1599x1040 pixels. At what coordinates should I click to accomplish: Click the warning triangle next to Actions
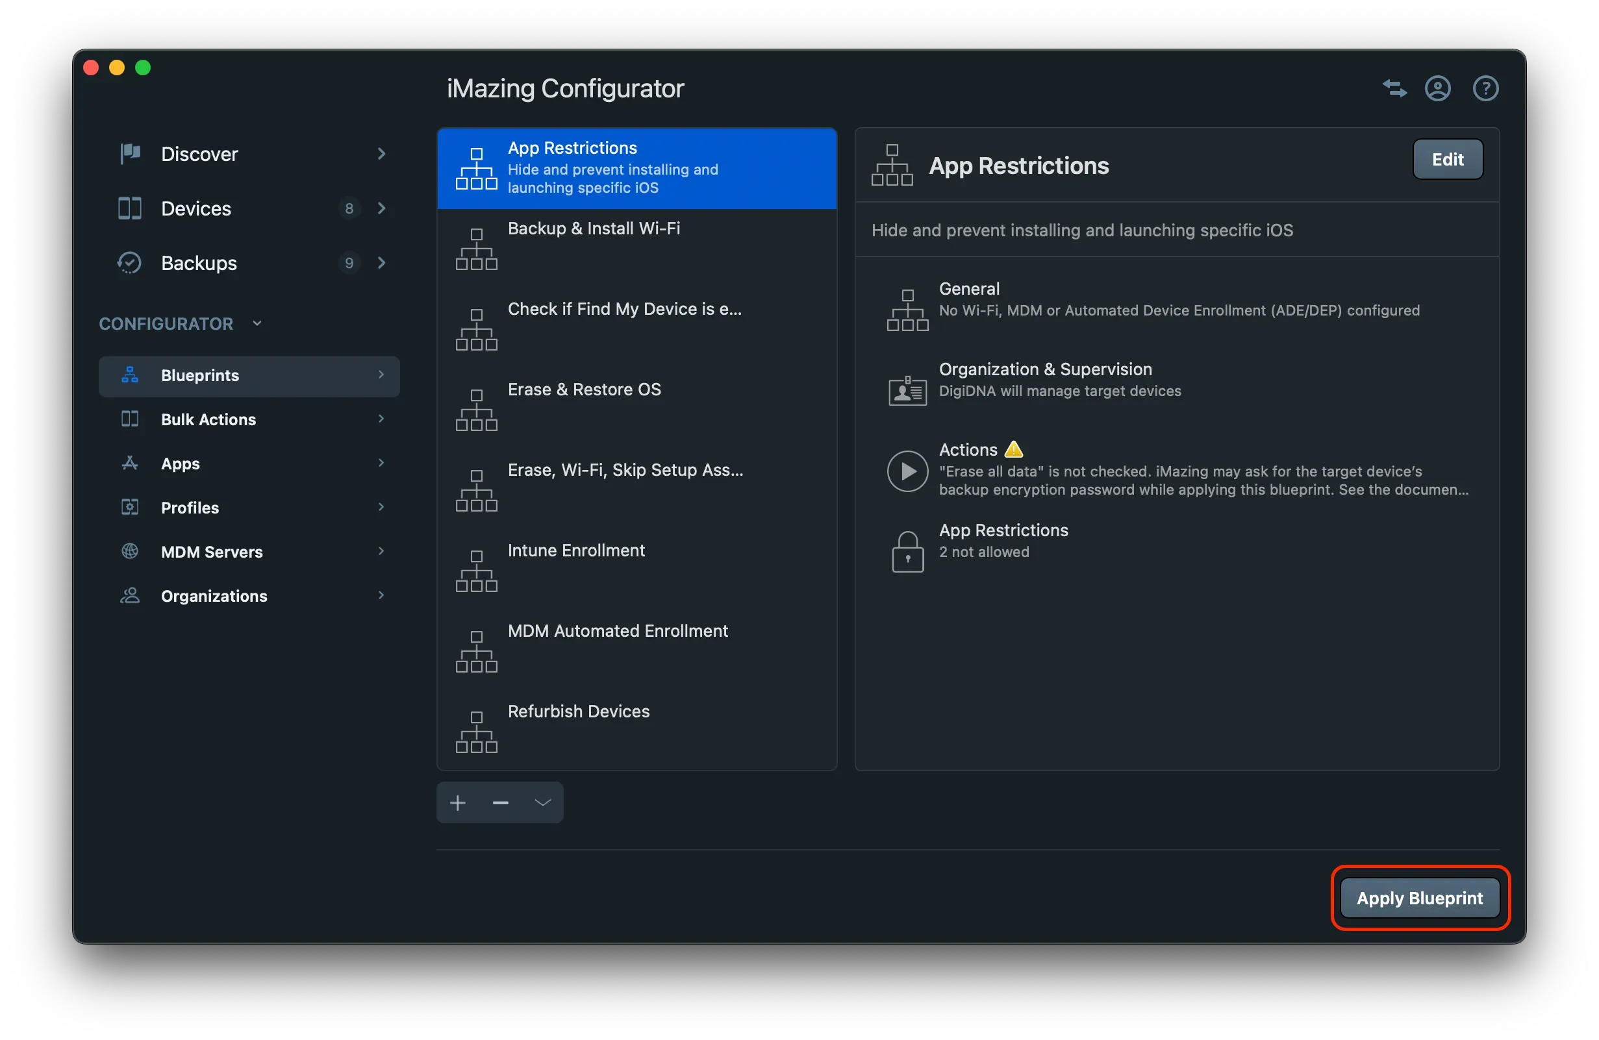[1013, 449]
